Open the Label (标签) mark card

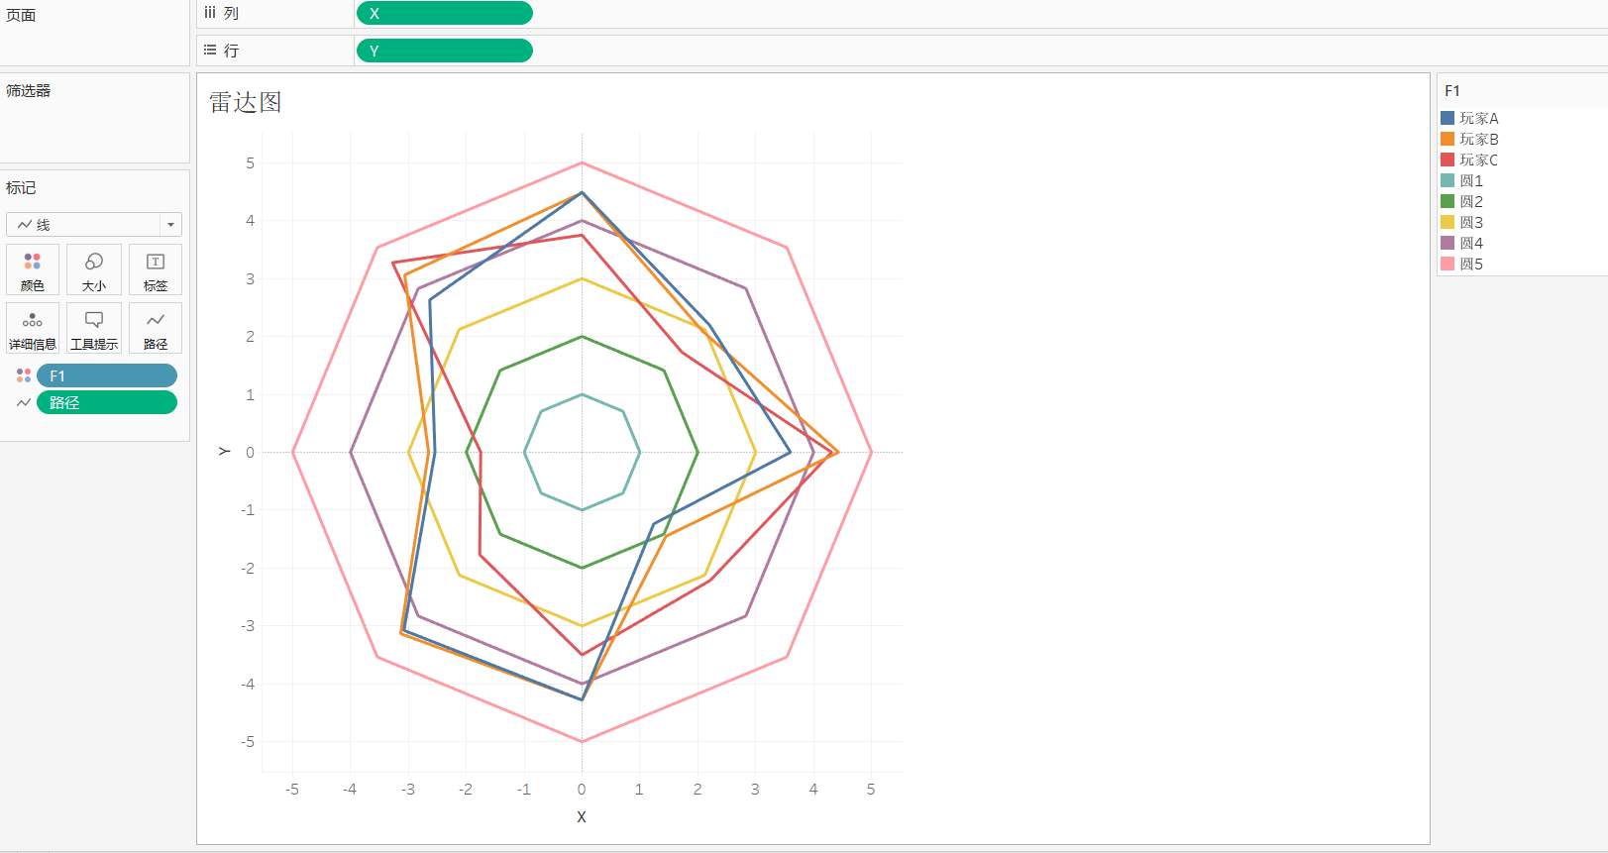tap(156, 269)
